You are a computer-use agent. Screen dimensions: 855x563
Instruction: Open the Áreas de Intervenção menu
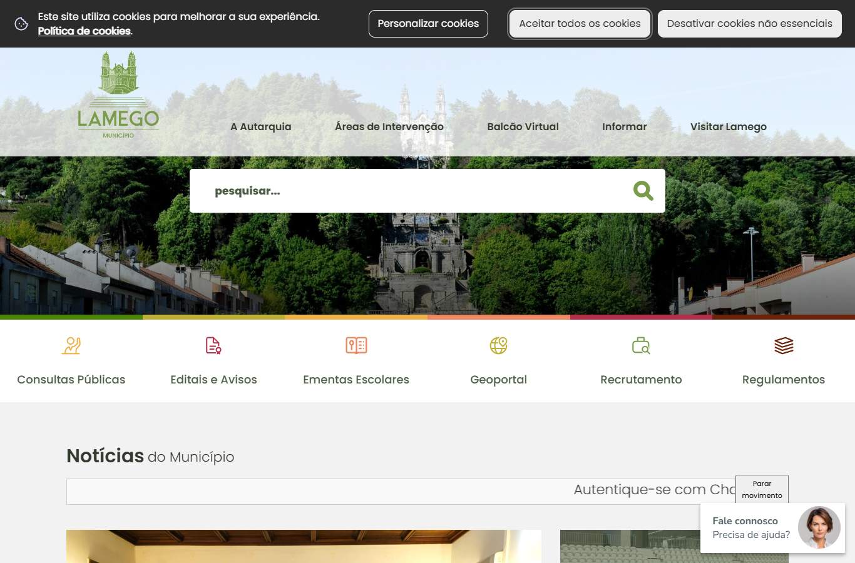pos(389,126)
